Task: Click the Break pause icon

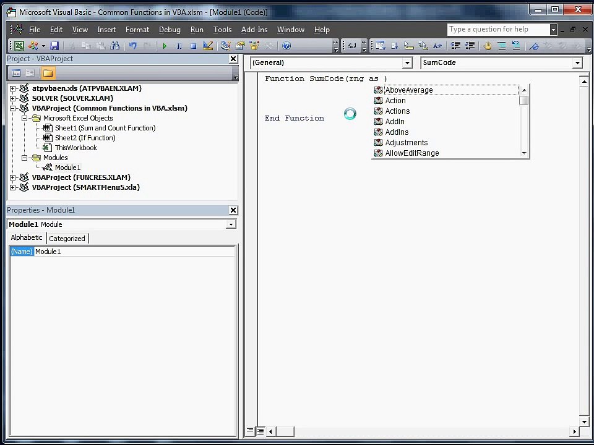Action: [179, 46]
